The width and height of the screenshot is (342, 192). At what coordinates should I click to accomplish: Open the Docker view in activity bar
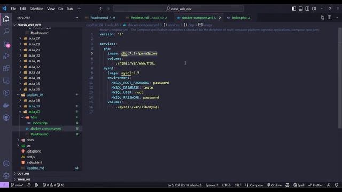[6, 106]
